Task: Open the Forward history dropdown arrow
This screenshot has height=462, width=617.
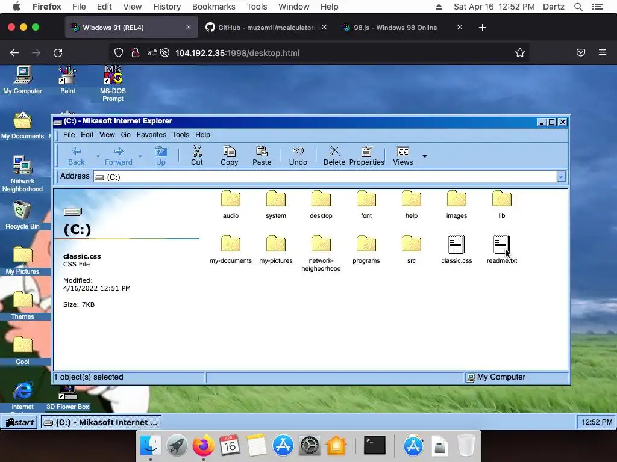Action: pyautogui.click(x=140, y=156)
